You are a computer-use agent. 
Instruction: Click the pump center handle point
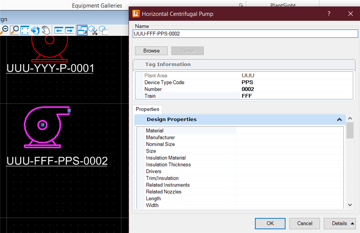42,125
